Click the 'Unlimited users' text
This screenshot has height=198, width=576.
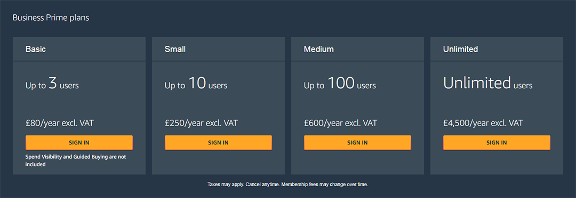click(488, 84)
